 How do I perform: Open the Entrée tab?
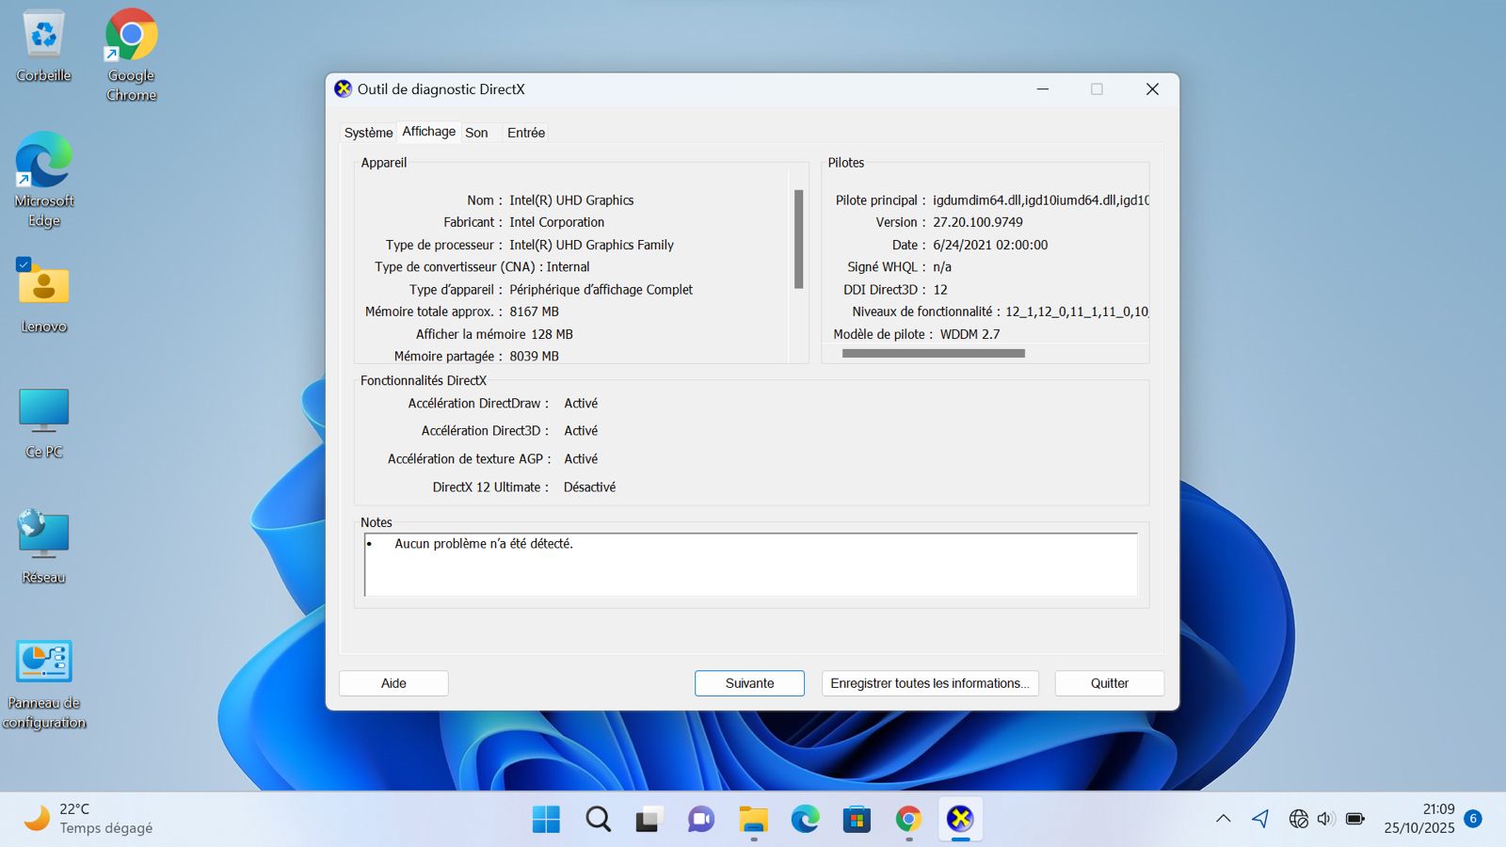pyautogui.click(x=525, y=133)
